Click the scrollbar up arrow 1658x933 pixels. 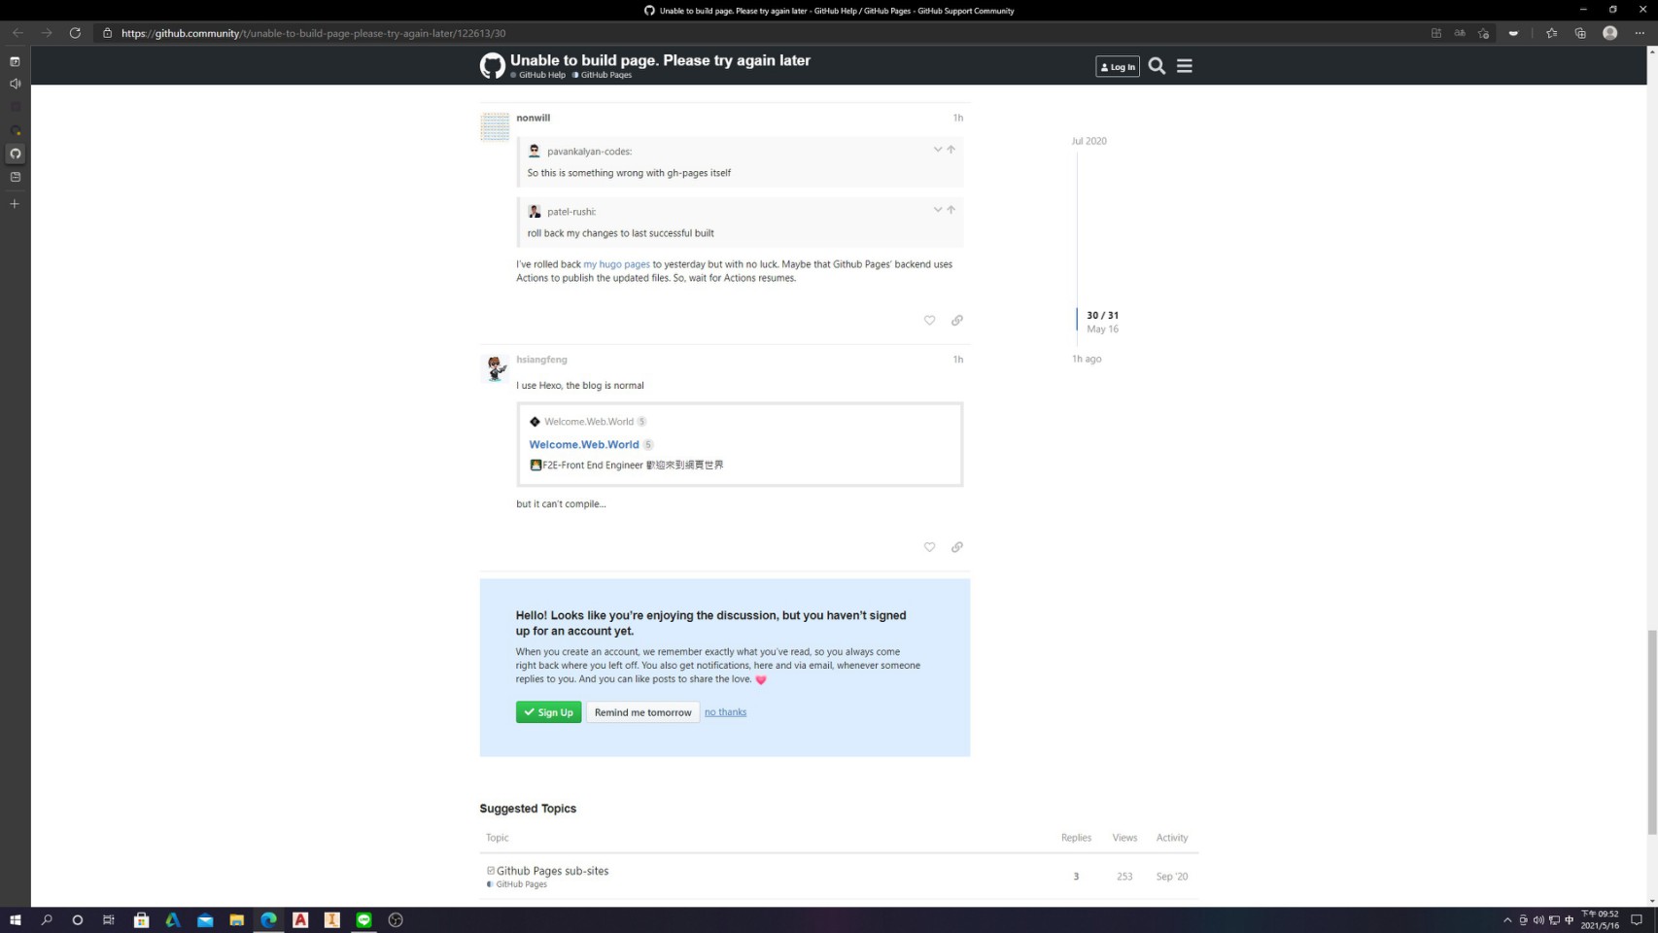1651,52
